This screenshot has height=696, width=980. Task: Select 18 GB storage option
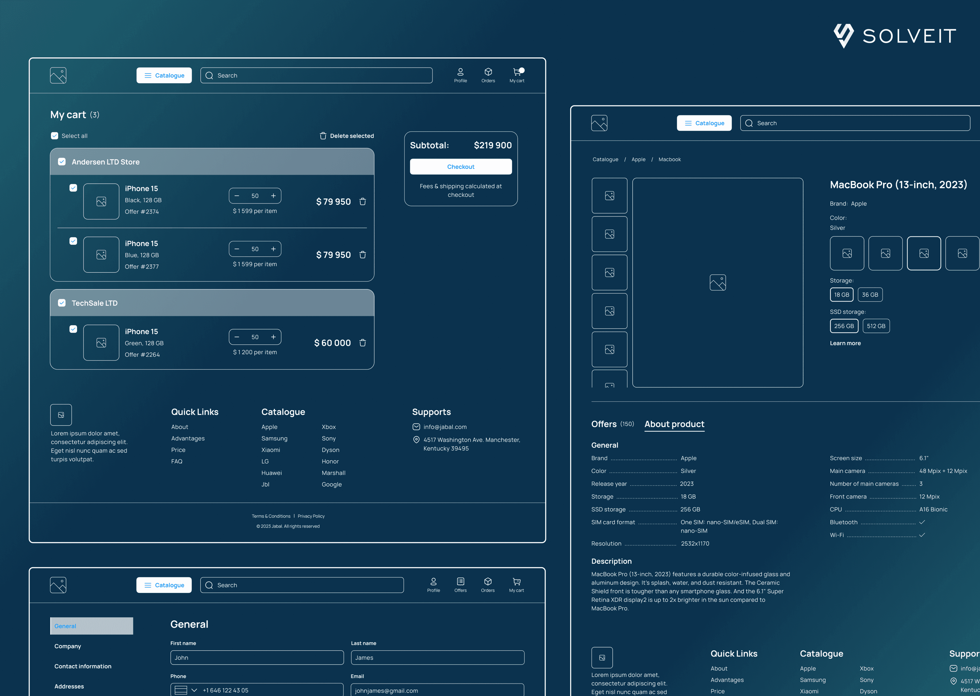[x=841, y=295]
